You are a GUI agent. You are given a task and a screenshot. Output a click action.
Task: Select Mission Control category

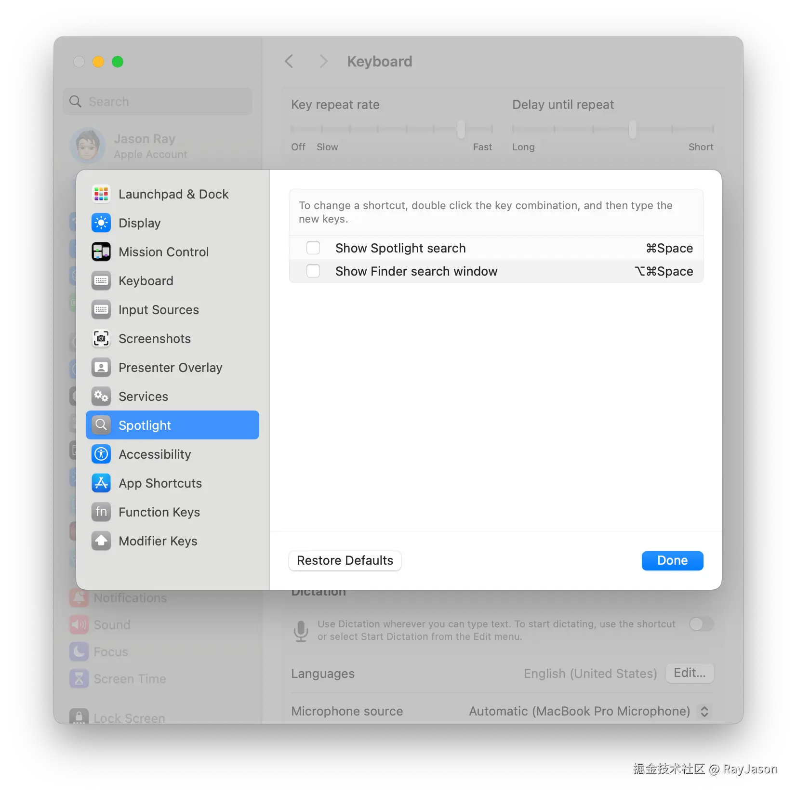[173, 252]
